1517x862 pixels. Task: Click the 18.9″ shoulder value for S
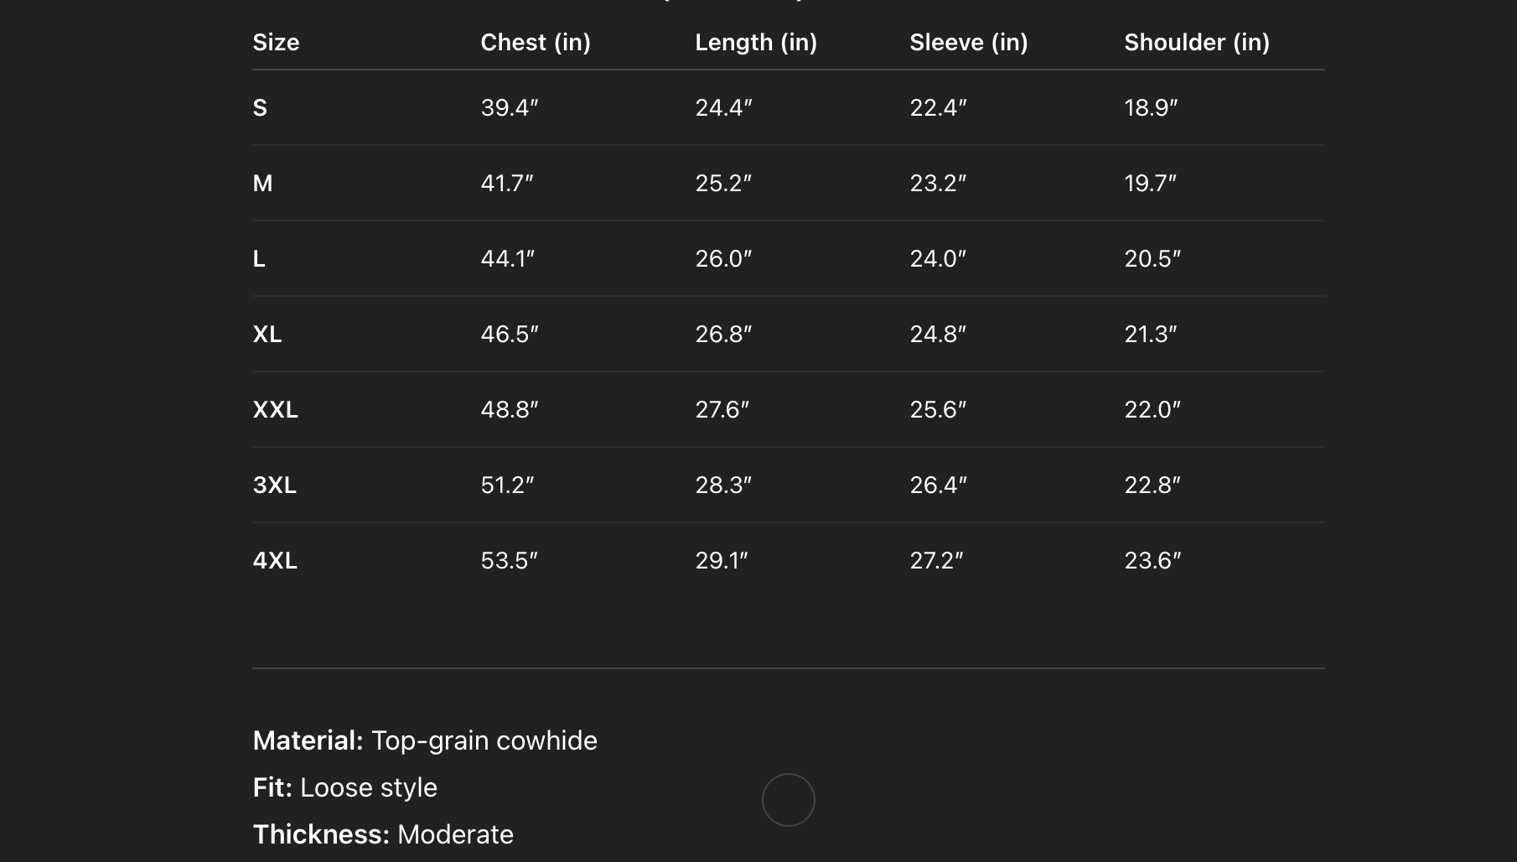[1151, 108]
